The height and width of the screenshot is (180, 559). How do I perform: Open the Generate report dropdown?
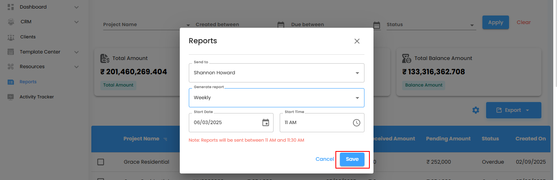(x=276, y=98)
